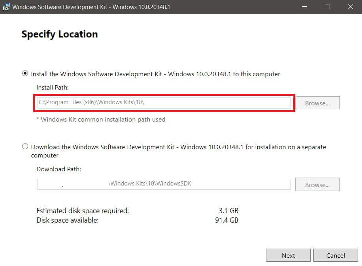Click the installer icon in the title bar

(6, 7)
